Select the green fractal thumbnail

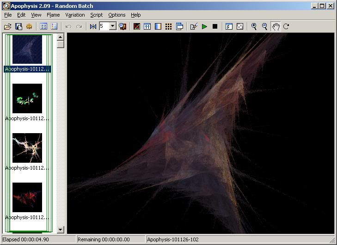point(27,98)
